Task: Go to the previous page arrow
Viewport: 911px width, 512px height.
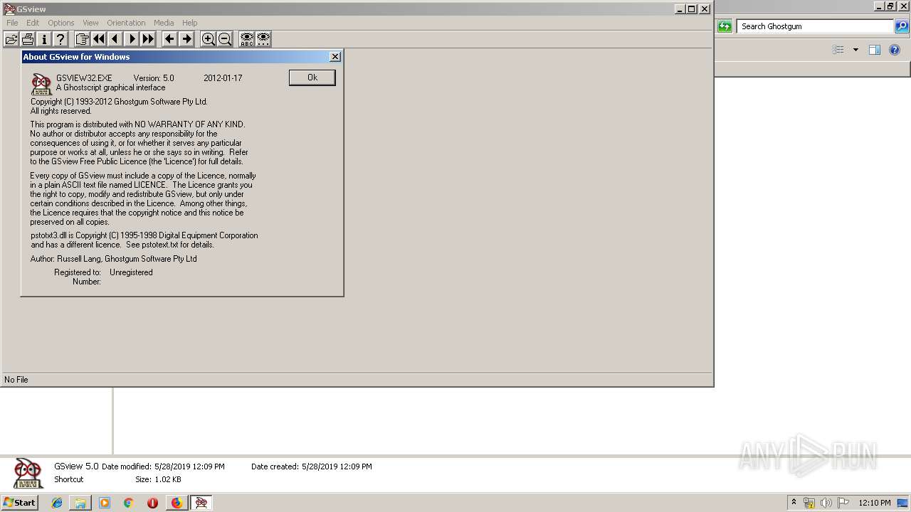Action: click(115, 39)
